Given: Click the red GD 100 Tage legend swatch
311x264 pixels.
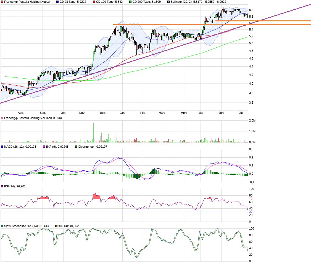Looking at the screenshot, I should coord(94,2).
